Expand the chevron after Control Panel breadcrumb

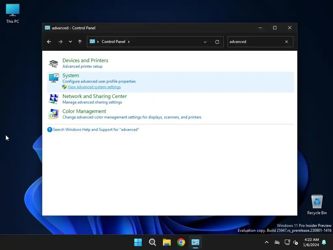pos(129,42)
